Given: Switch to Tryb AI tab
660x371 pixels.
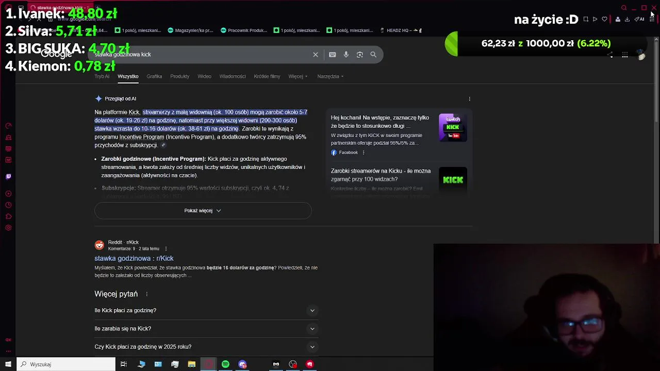Looking at the screenshot, I should pyautogui.click(x=102, y=76).
